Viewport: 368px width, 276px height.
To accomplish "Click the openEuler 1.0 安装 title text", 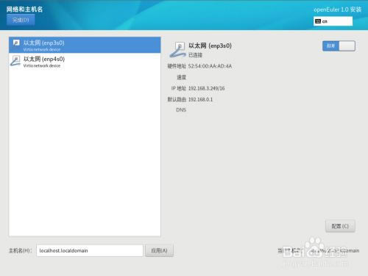I will (337, 10).
